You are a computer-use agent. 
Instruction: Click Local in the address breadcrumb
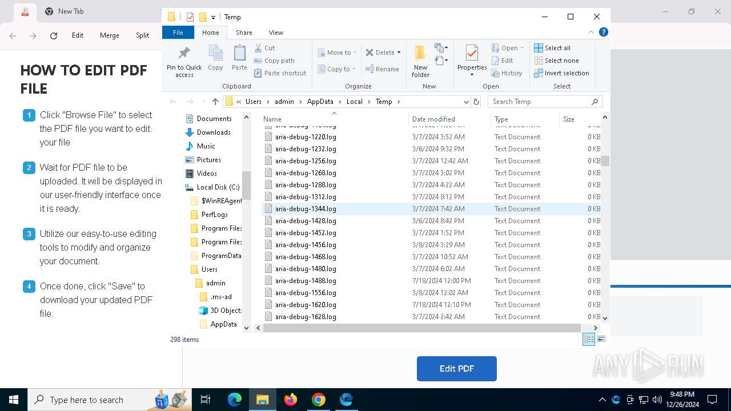354,102
